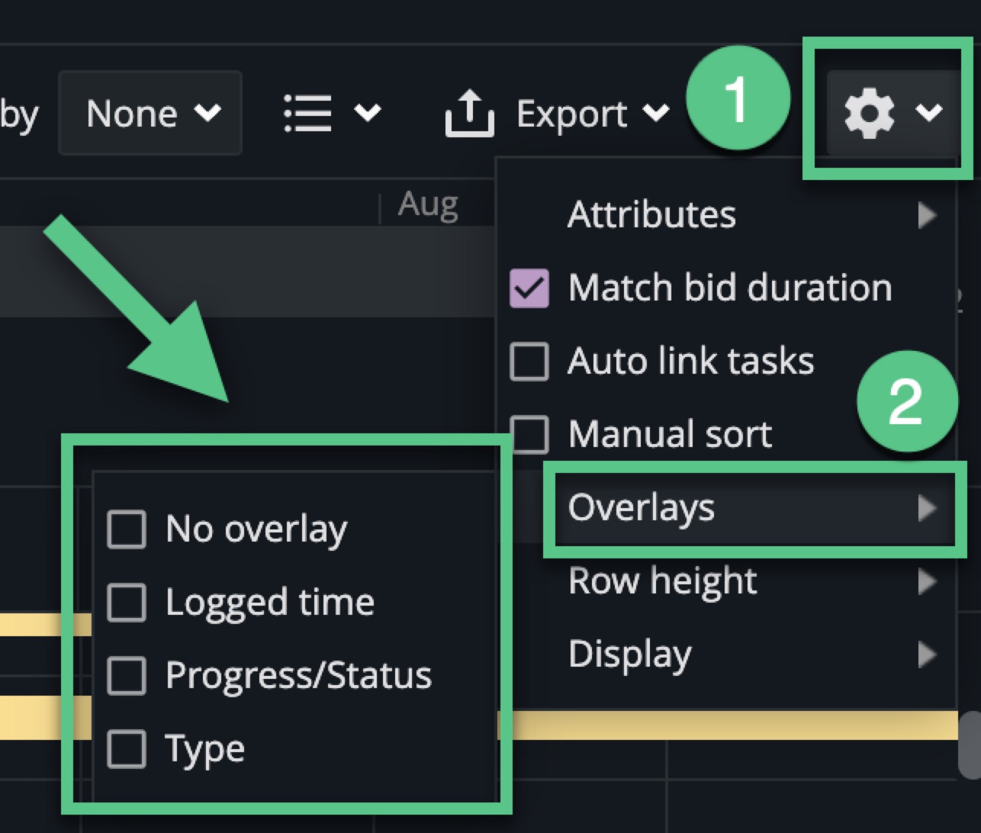Viewport: 981px width, 833px height.
Task: Open the Display submenu
Action: (x=725, y=654)
